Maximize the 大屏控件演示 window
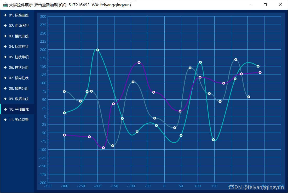 point(265,5)
